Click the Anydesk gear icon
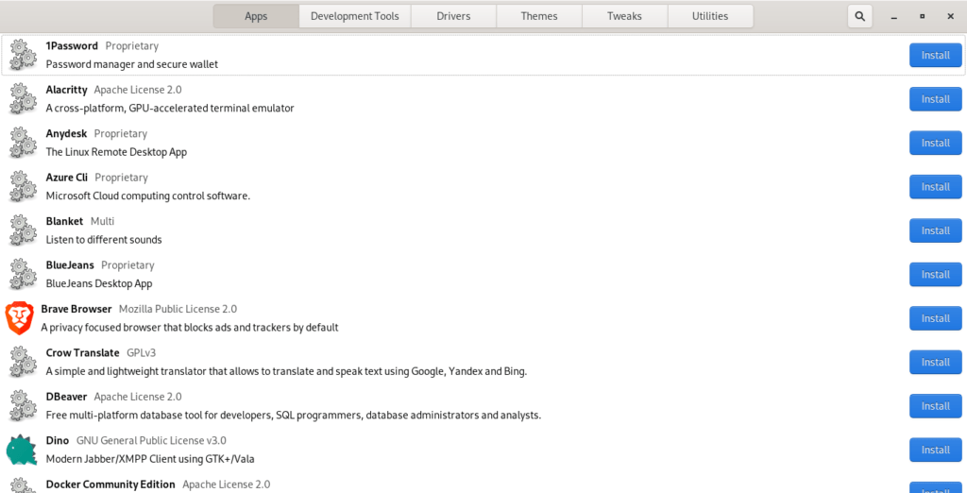Image resolution: width=967 pixels, height=493 pixels. pos(23,143)
